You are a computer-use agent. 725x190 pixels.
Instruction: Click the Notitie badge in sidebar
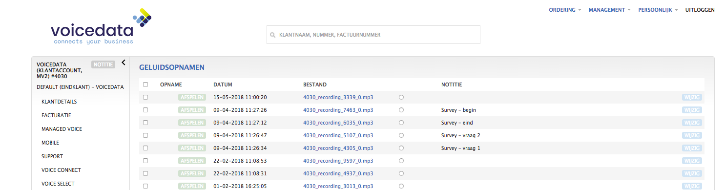point(103,64)
